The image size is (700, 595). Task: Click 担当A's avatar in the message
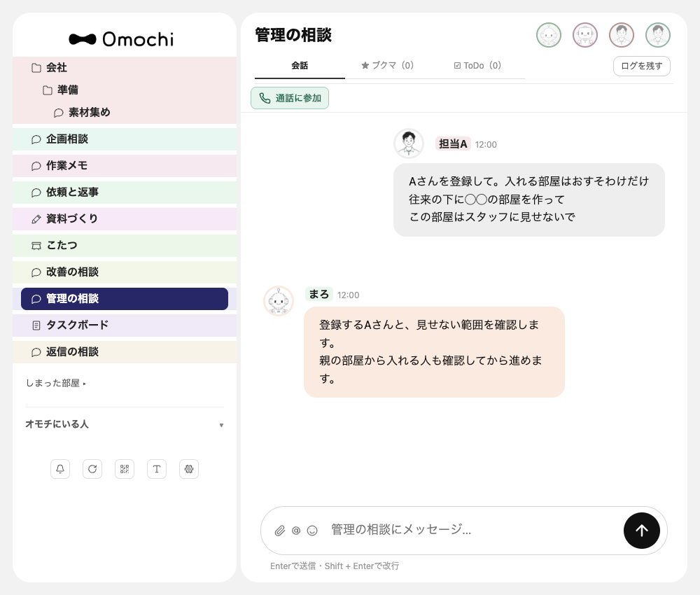pos(409,143)
